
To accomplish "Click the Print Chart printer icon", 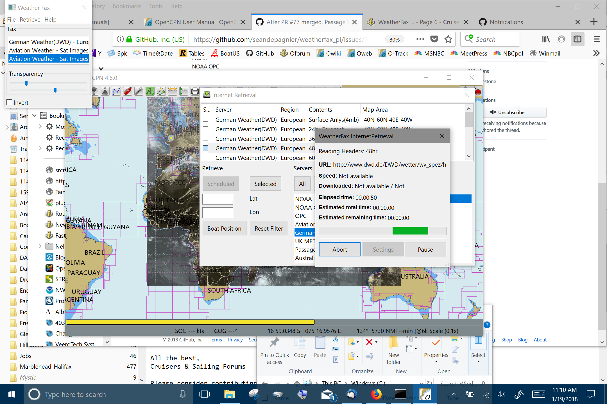I will point(195,91).
